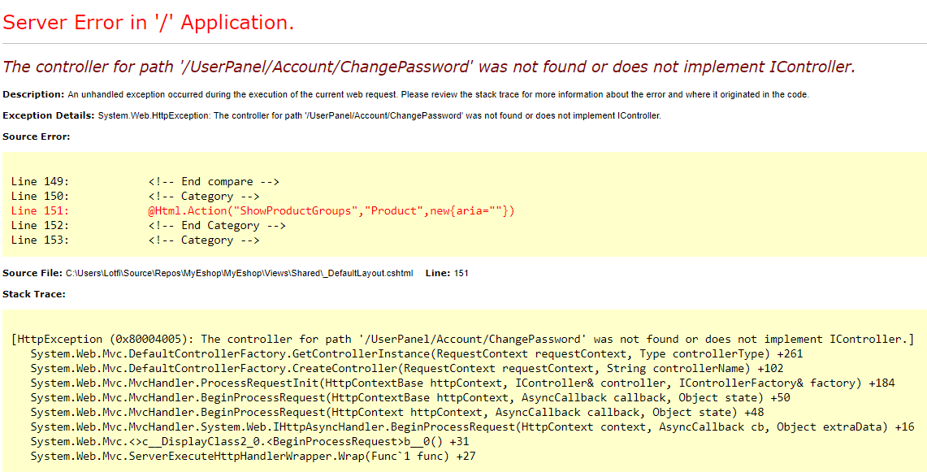Viewport: 927px width, 472px height.
Task: Click the CreateController stack trace line
Action: tap(407, 369)
